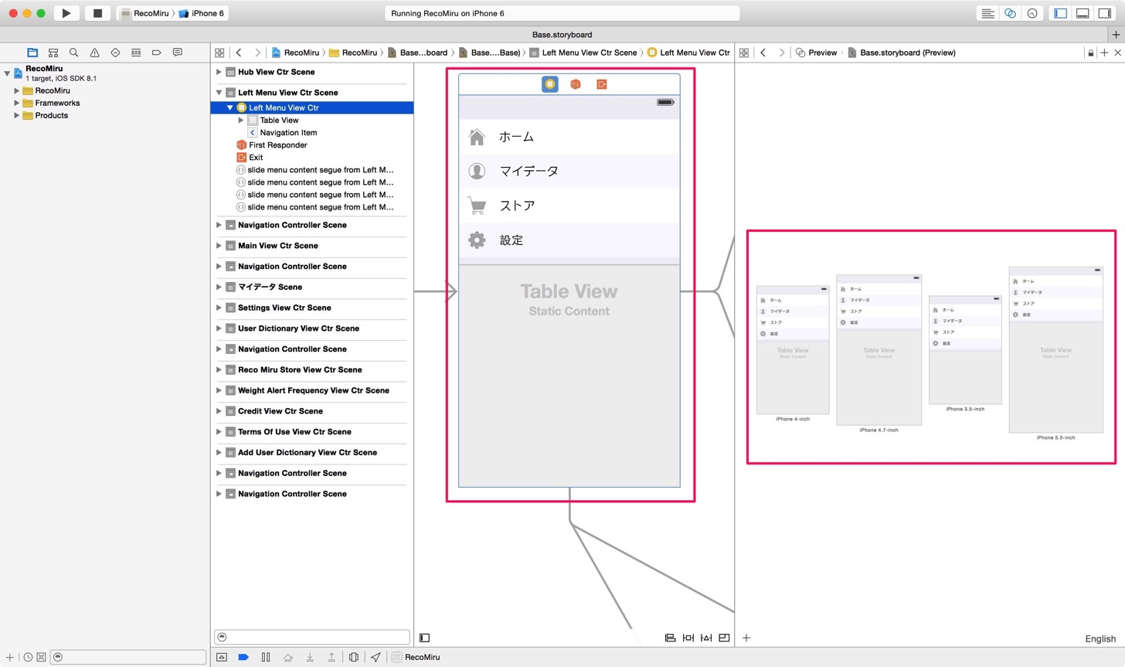Change the English preview language
This screenshot has height=667, width=1125.
point(1100,638)
